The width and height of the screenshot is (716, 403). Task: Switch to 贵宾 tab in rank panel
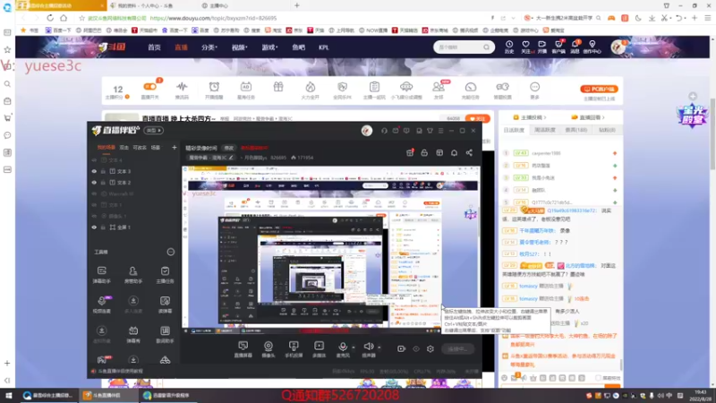pyautogui.click(x=576, y=130)
